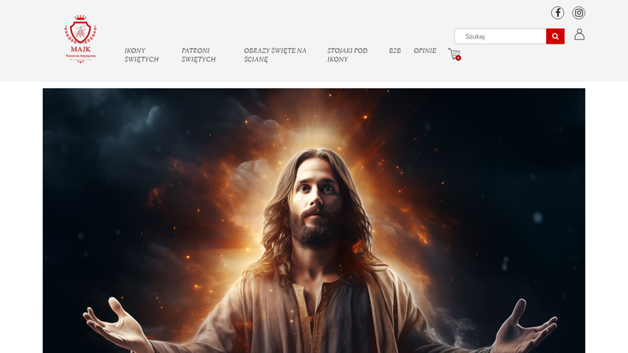Open the shopping cart icon
The image size is (628, 353).
[x=455, y=54]
